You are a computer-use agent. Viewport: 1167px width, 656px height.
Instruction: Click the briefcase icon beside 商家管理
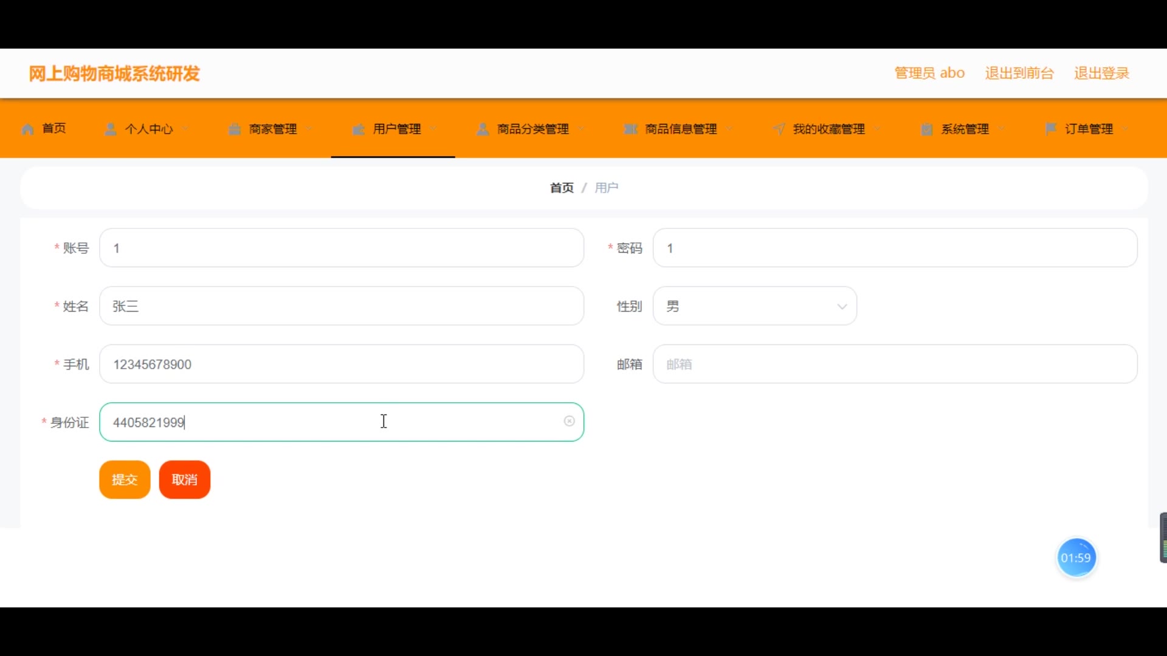pyautogui.click(x=235, y=129)
